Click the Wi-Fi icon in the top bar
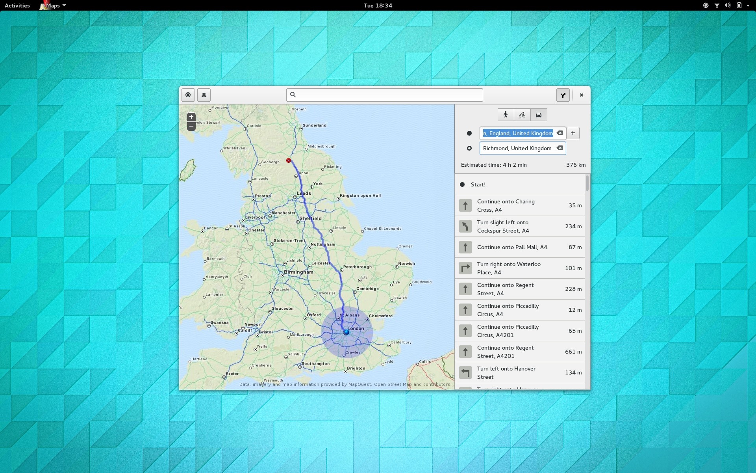 (716, 5)
